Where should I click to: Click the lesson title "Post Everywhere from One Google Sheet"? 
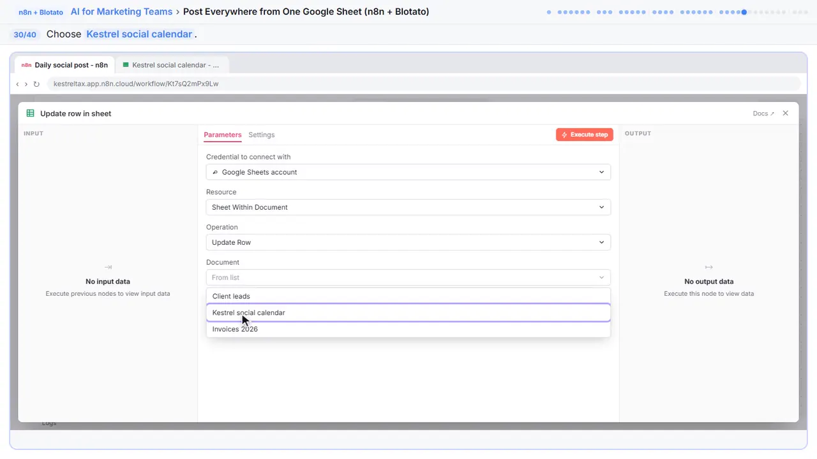tap(306, 11)
